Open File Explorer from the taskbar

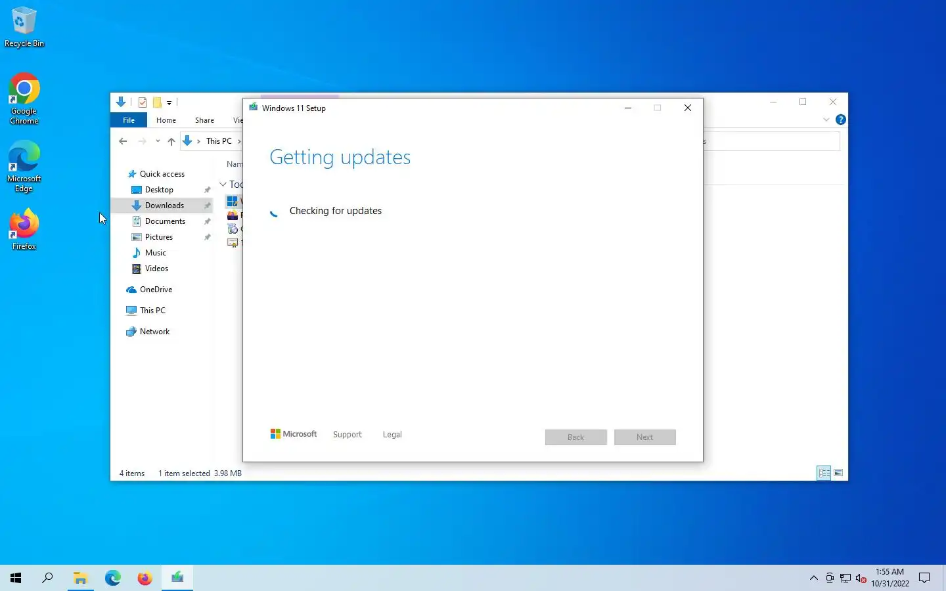(80, 578)
